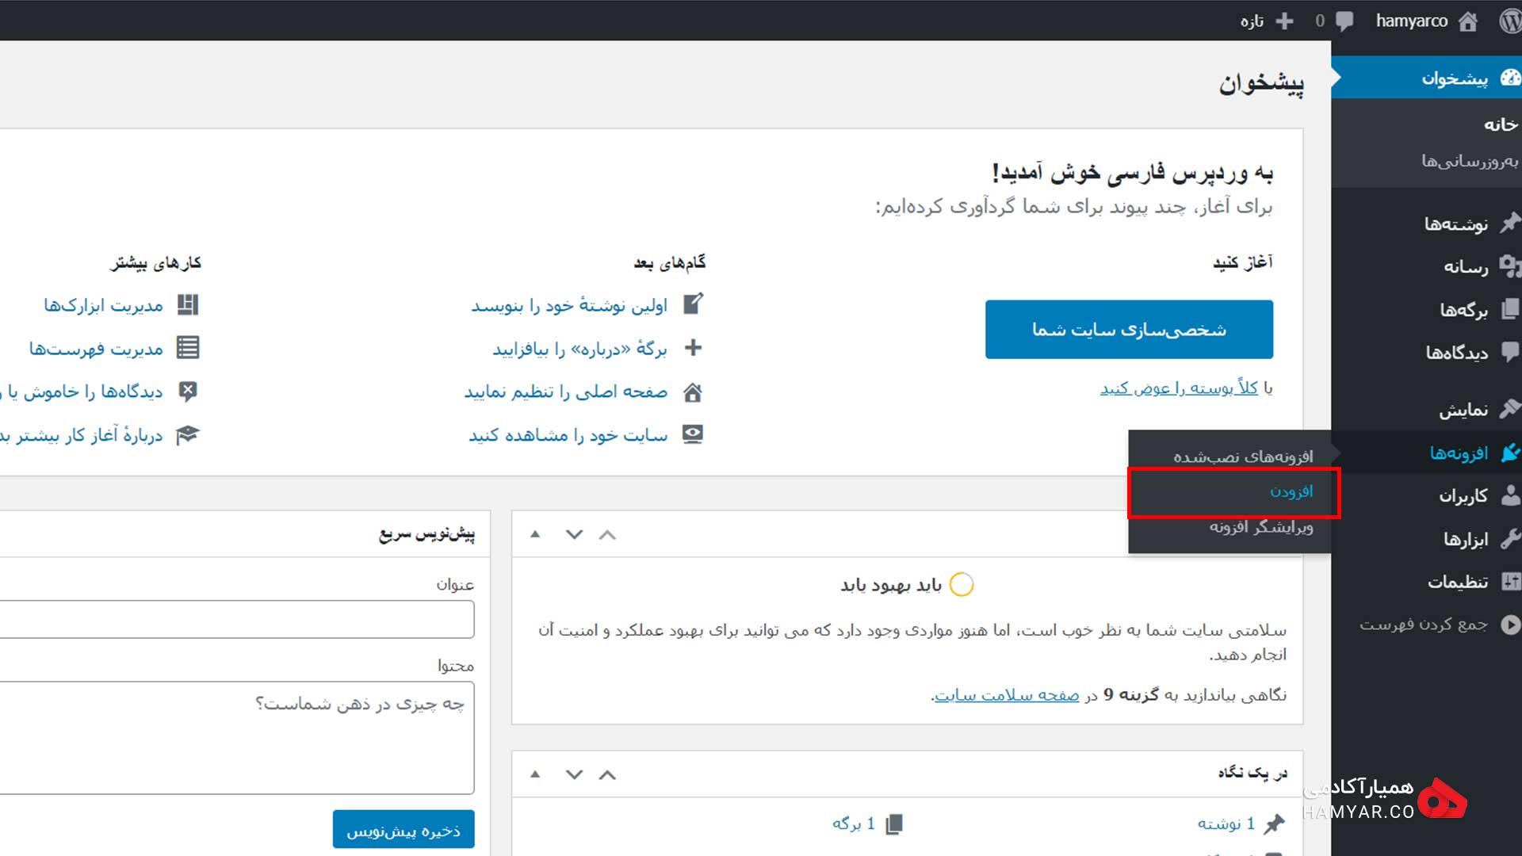The width and height of the screenshot is (1522, 856).
Task: Click the Settings sliders icon in sidebar
Action: [x=1510, y=582]
